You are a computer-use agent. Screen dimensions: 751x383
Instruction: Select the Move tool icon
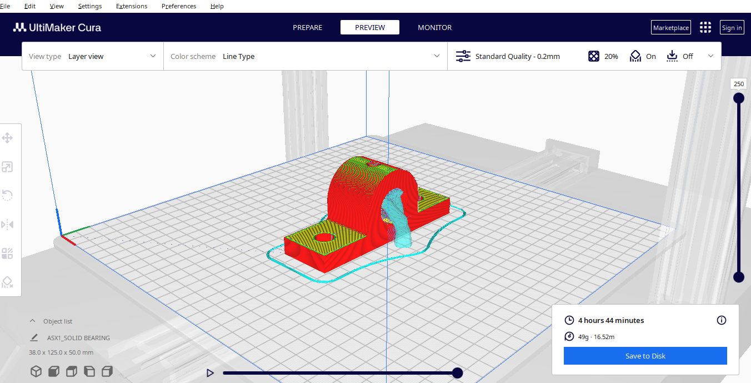(8, 138)
